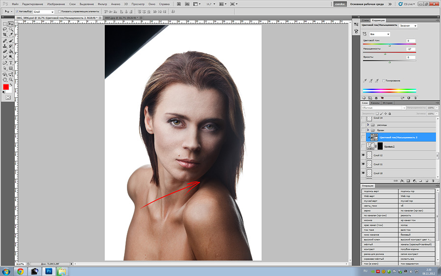This screenshot has height=276, width=441.
Task: Add a layer style via fx icon
Action: click(402, 181)
